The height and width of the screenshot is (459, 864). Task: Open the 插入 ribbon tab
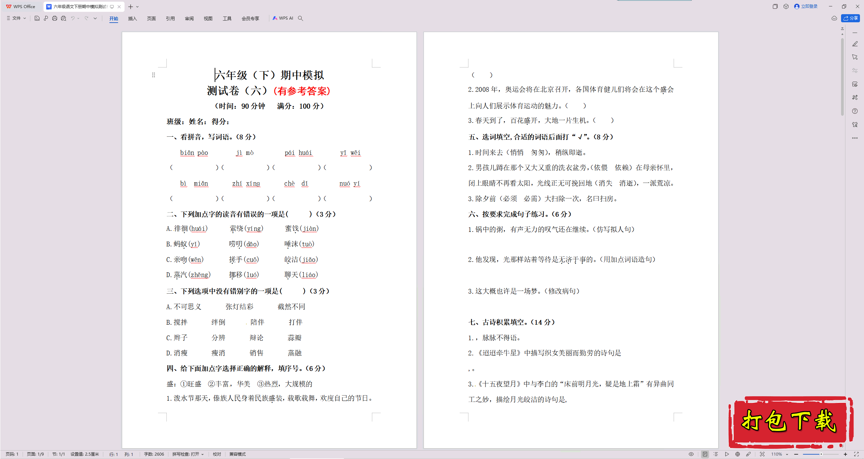[133, 19]
